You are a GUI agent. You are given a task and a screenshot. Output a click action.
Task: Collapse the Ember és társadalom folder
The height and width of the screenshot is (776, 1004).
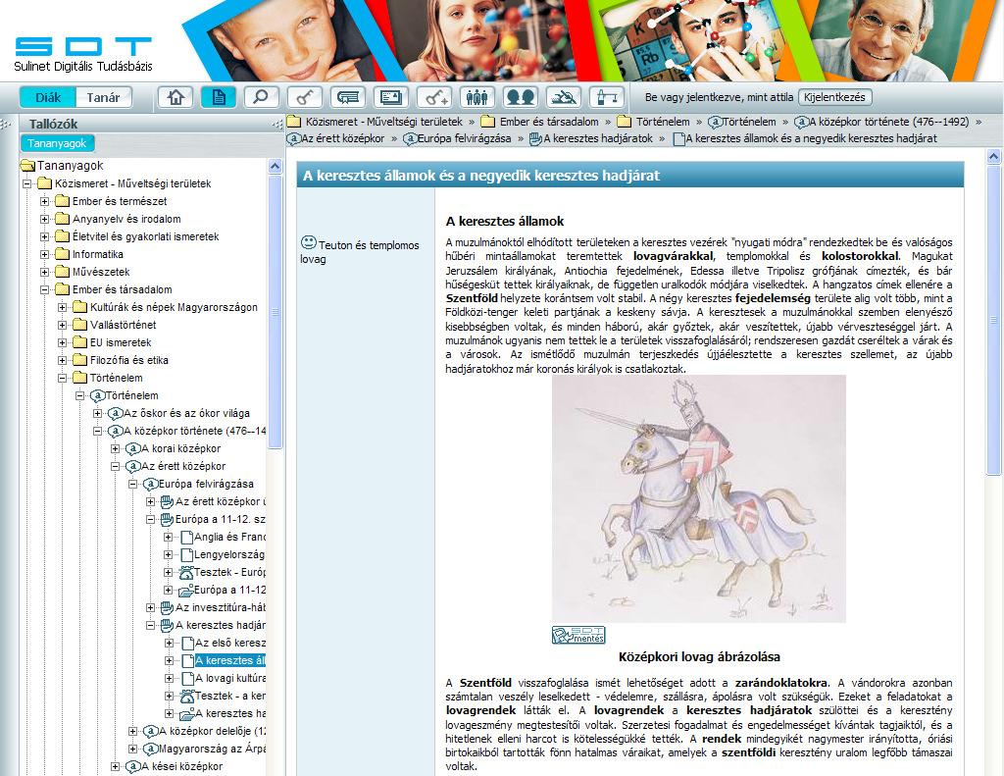pos(45,289)
